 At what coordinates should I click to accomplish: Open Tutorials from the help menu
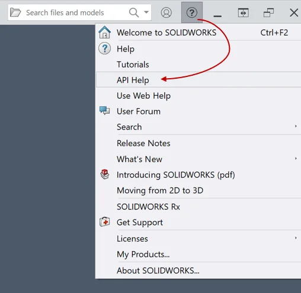(x=198, y=65)
